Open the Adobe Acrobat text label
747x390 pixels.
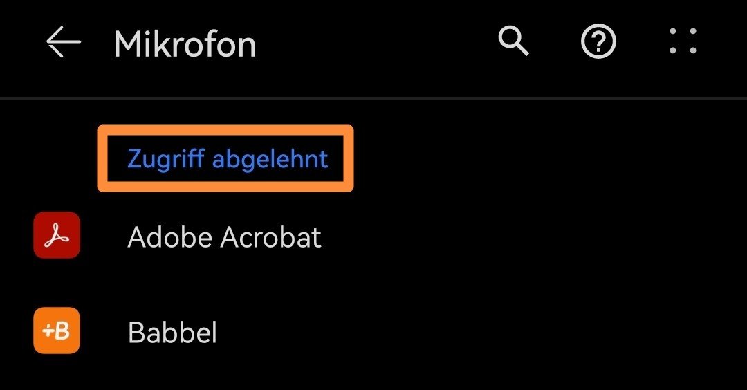pyautogui.click(x=225, y=237)
